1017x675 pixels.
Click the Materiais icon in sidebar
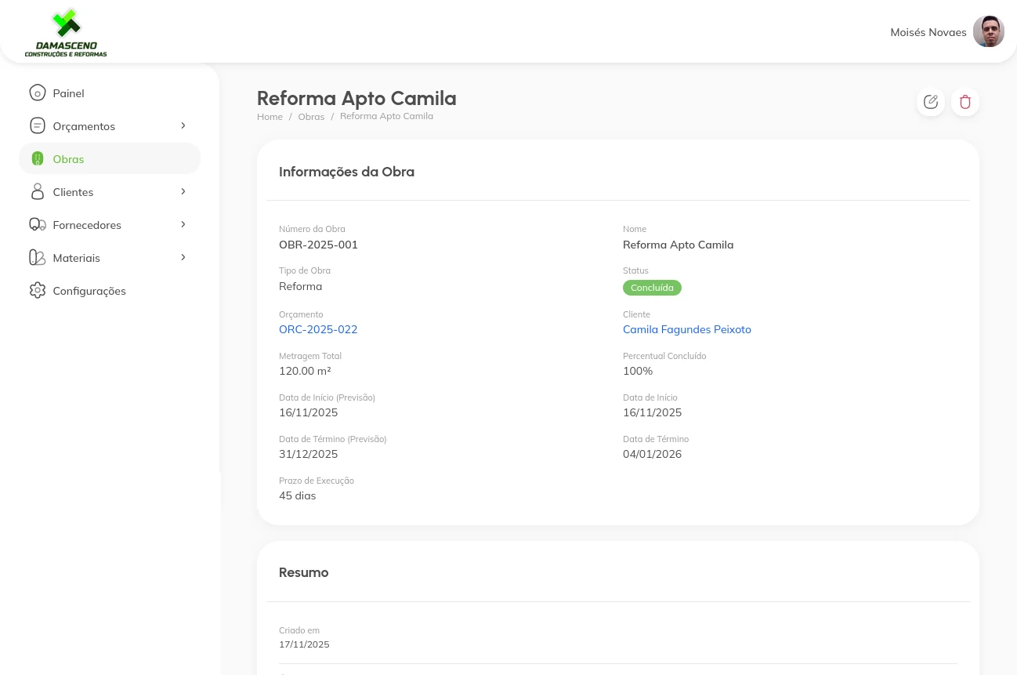point(37,258)
